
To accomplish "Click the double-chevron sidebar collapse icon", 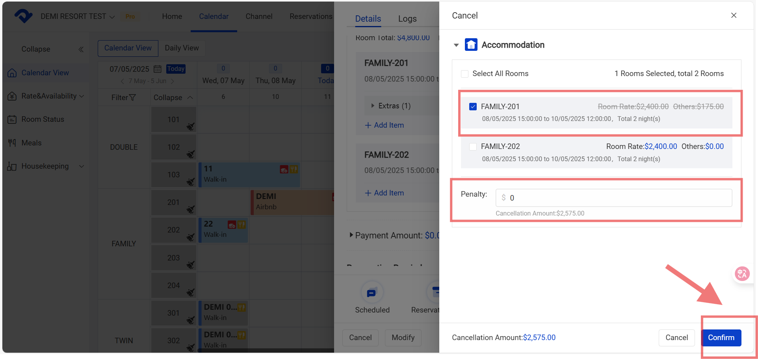I will pyautogui.click(x=81, y=49).
